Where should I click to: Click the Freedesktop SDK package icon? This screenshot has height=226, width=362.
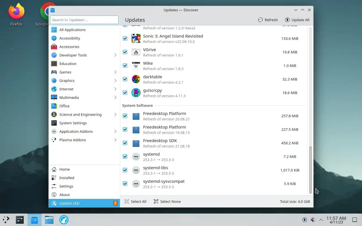click(x=136, y=143)
